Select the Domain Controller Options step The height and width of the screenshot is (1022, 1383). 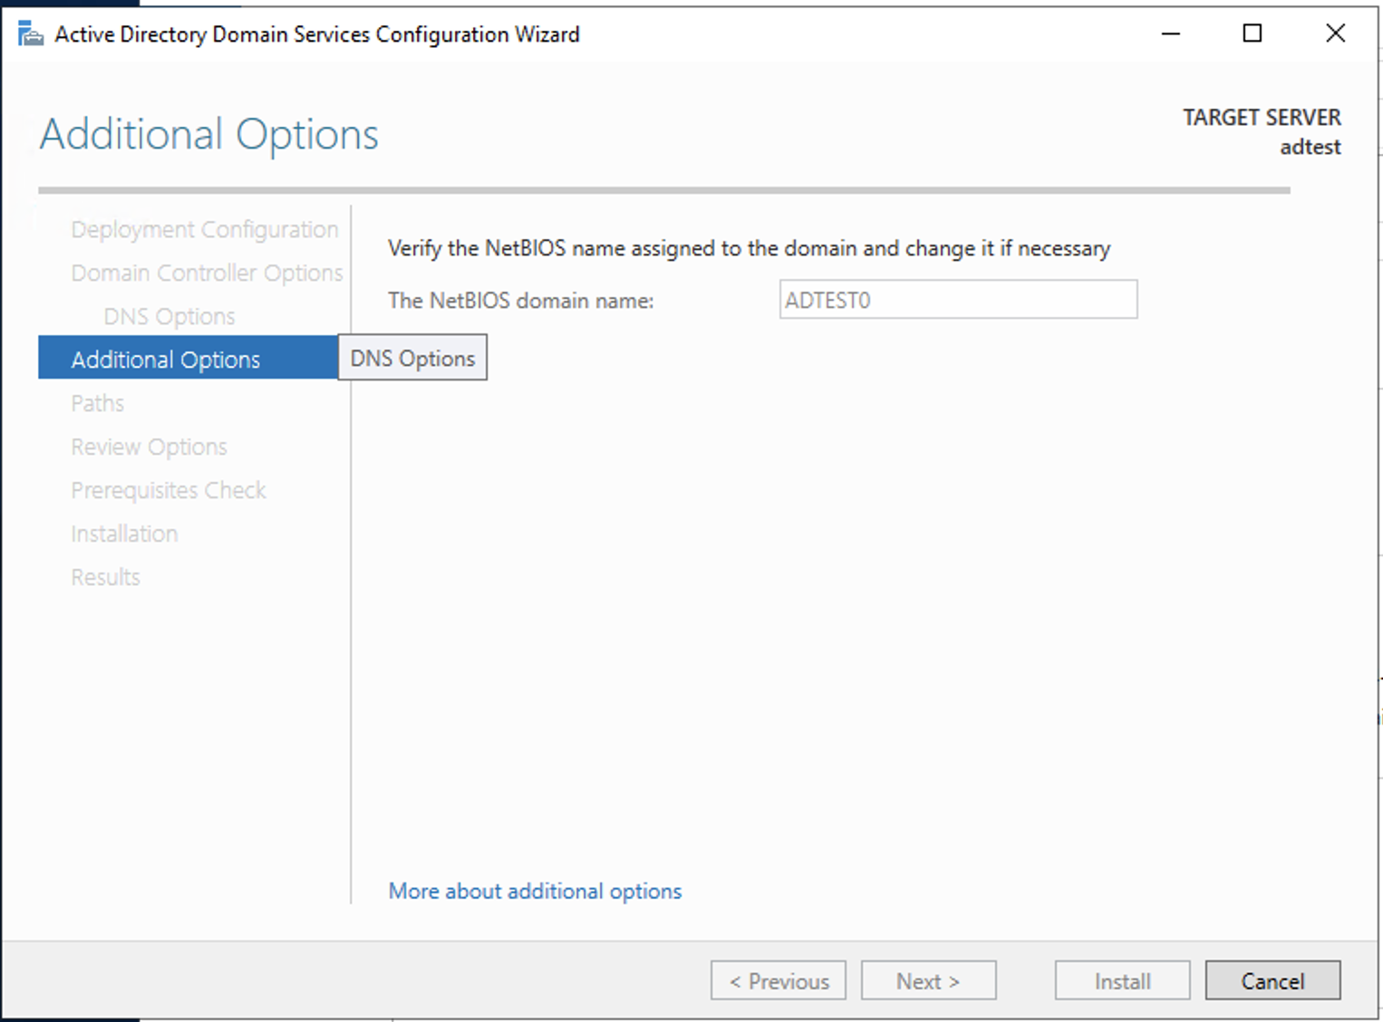coord(206,272)
